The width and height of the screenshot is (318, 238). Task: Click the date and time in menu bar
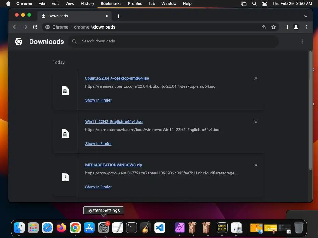tap(292, 4)
